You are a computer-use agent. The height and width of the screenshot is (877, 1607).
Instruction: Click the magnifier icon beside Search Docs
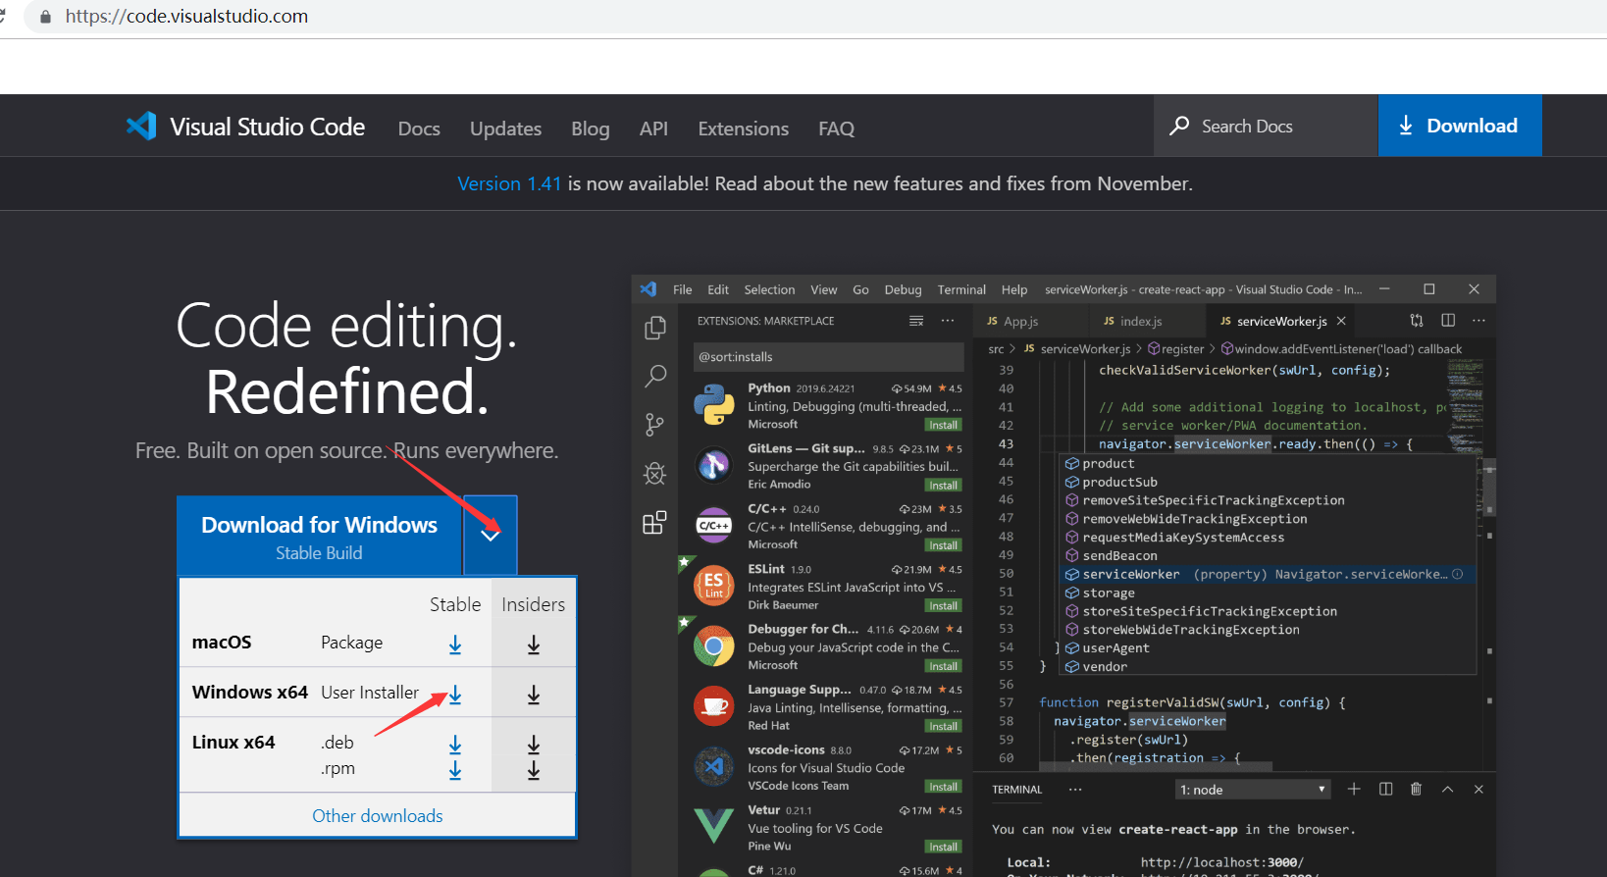1179,126
